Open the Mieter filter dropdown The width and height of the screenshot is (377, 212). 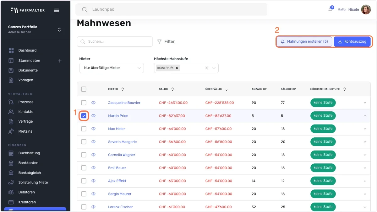click(x=112, y=68)
